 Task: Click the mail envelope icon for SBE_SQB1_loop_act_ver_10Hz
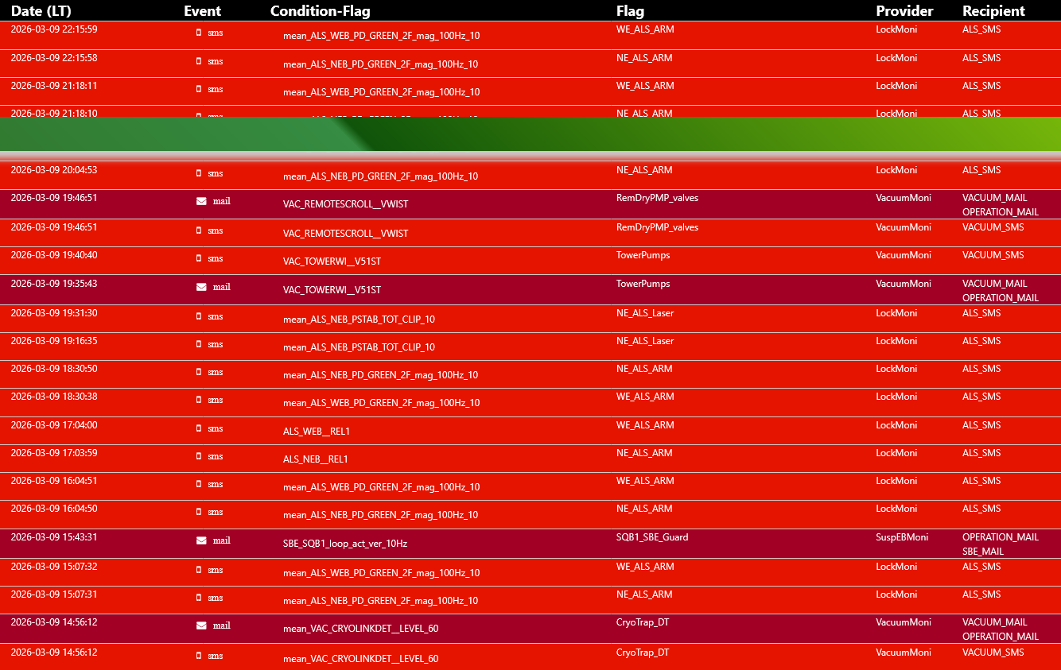pyautogui.click(x=201, y=540)
